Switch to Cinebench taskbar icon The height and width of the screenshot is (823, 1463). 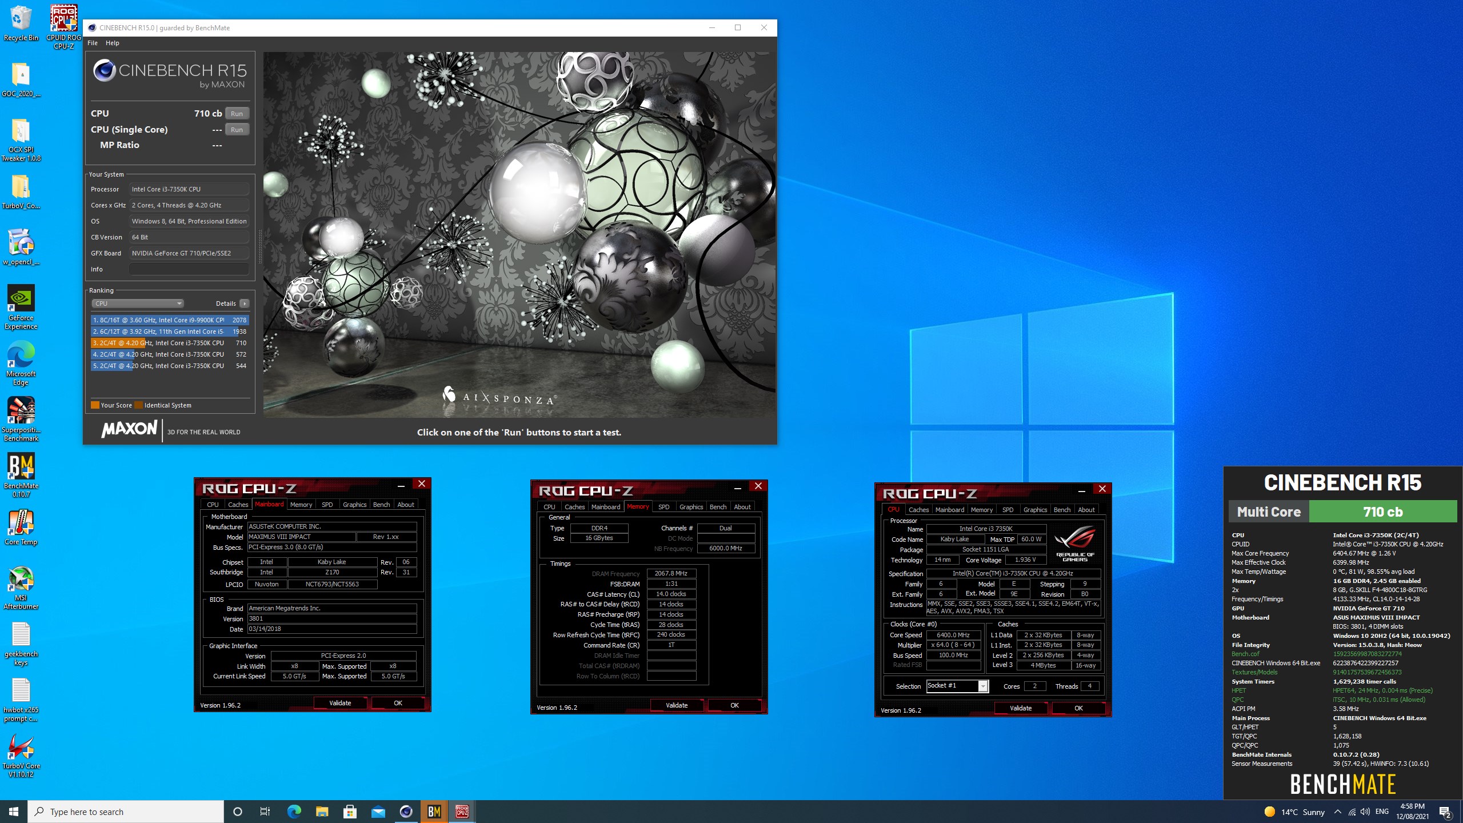point(406,812)
